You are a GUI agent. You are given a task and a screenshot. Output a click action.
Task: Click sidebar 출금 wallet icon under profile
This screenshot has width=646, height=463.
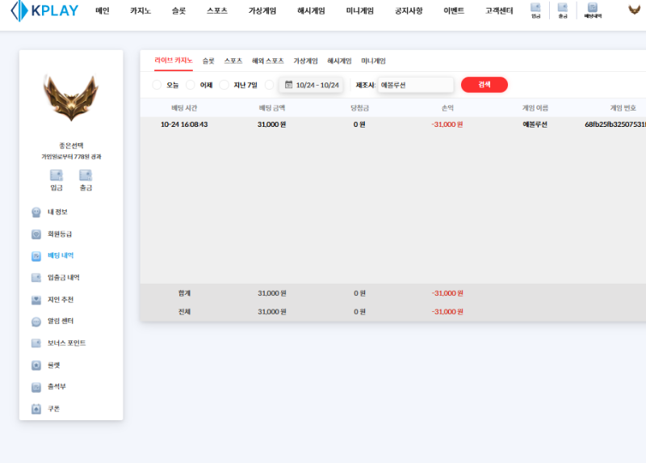pos(86,179)
